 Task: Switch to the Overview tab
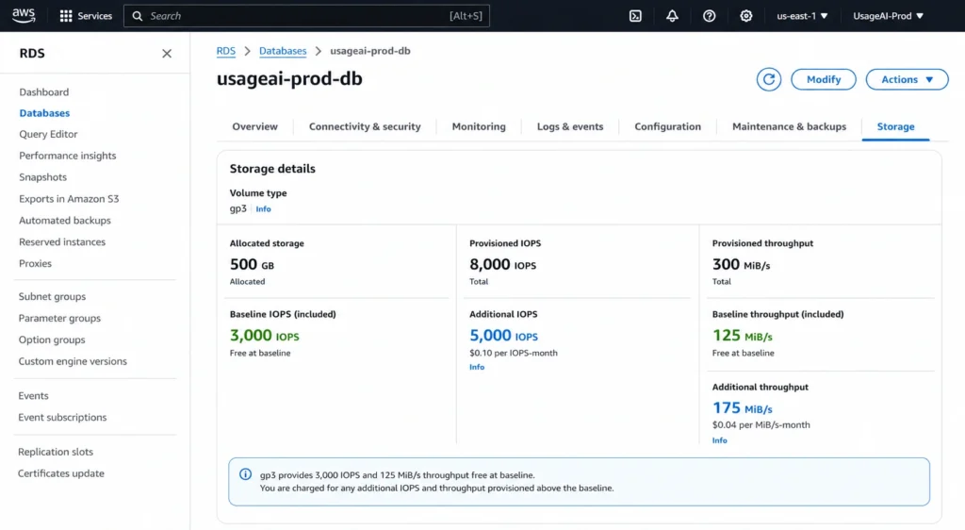[254, 126]
